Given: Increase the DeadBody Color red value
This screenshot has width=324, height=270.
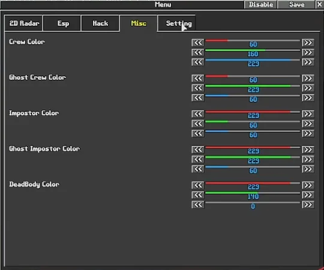Looking at the screenshot, I should click(x=308, y=185).
